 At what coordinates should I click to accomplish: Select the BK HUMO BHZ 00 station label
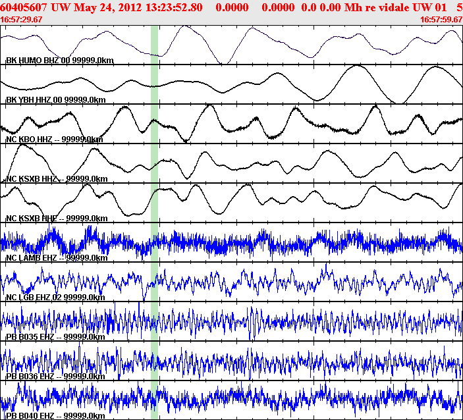tap(60, 61)
